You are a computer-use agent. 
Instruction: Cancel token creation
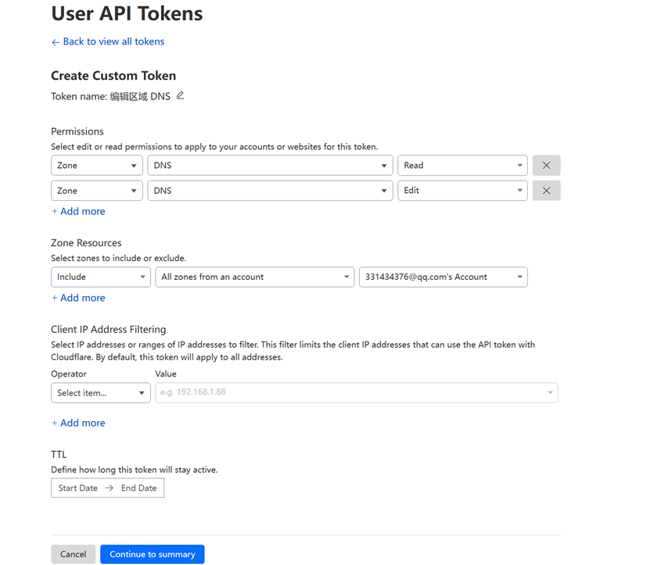pos(74,554)
